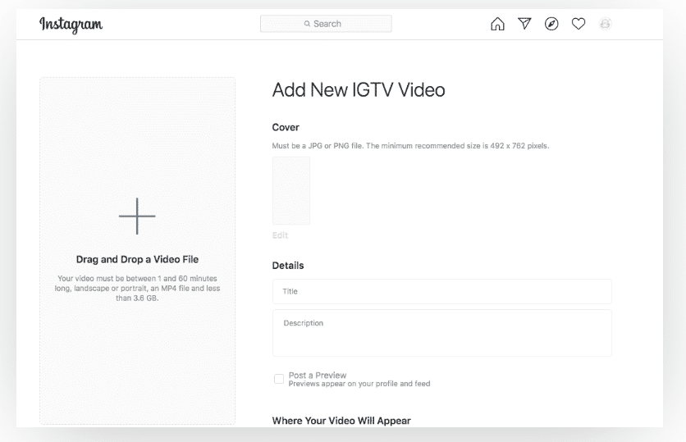
Task: Click into the Title field
Action: [441, 291]
